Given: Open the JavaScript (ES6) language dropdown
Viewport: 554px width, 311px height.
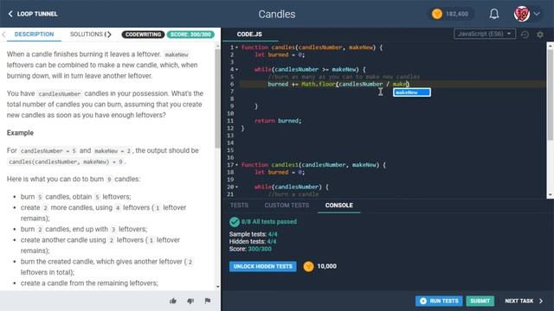Looking at the screenshot, I should [485, 34].
